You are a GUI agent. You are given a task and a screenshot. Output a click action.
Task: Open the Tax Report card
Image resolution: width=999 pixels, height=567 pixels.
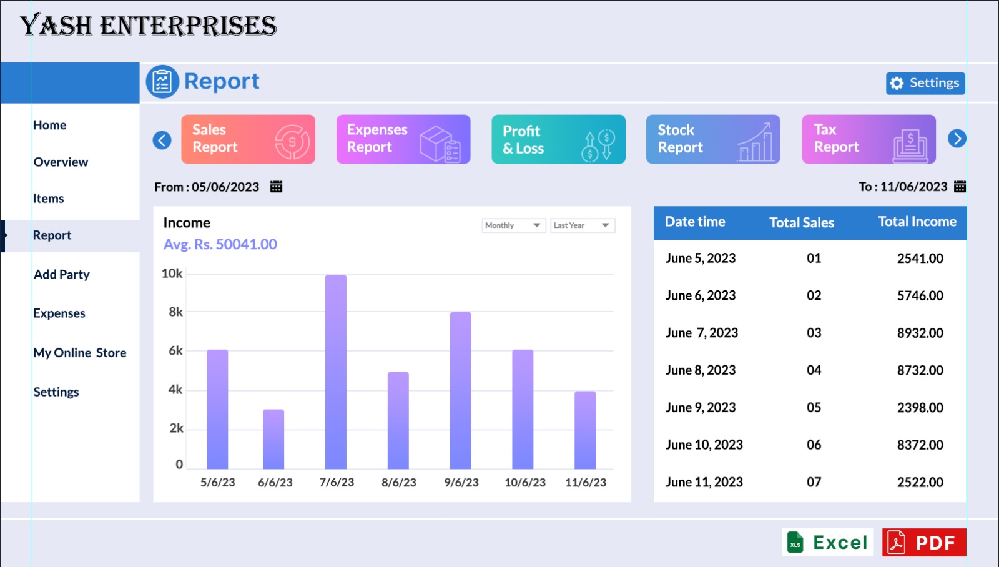click(869, 139)
